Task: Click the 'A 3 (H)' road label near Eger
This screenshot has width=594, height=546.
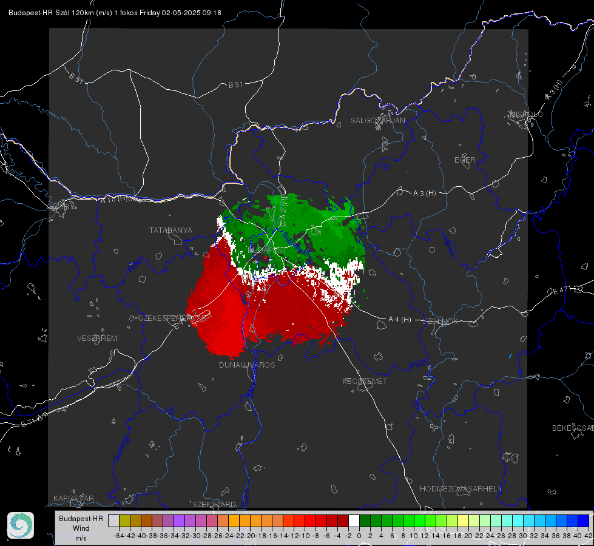Action: (x=424, y=194)
